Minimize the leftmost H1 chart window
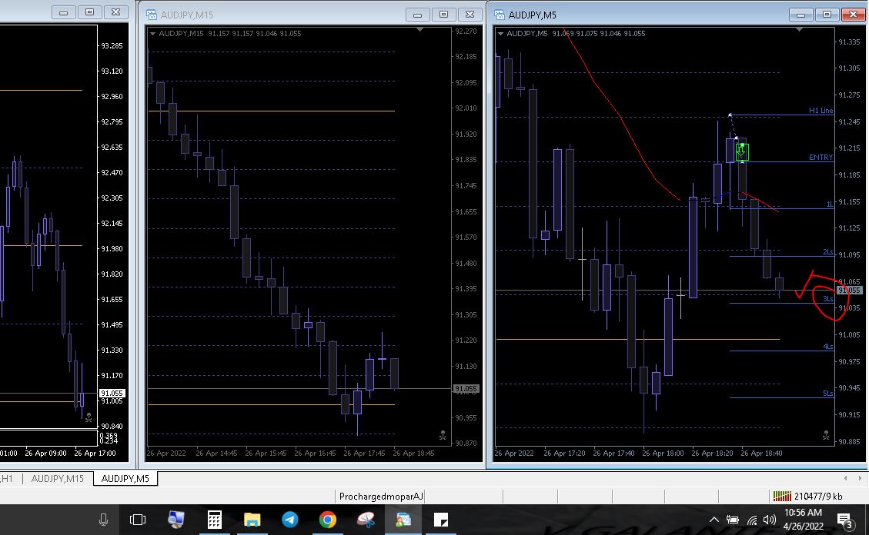869x535 pixels. click(64, 12)
